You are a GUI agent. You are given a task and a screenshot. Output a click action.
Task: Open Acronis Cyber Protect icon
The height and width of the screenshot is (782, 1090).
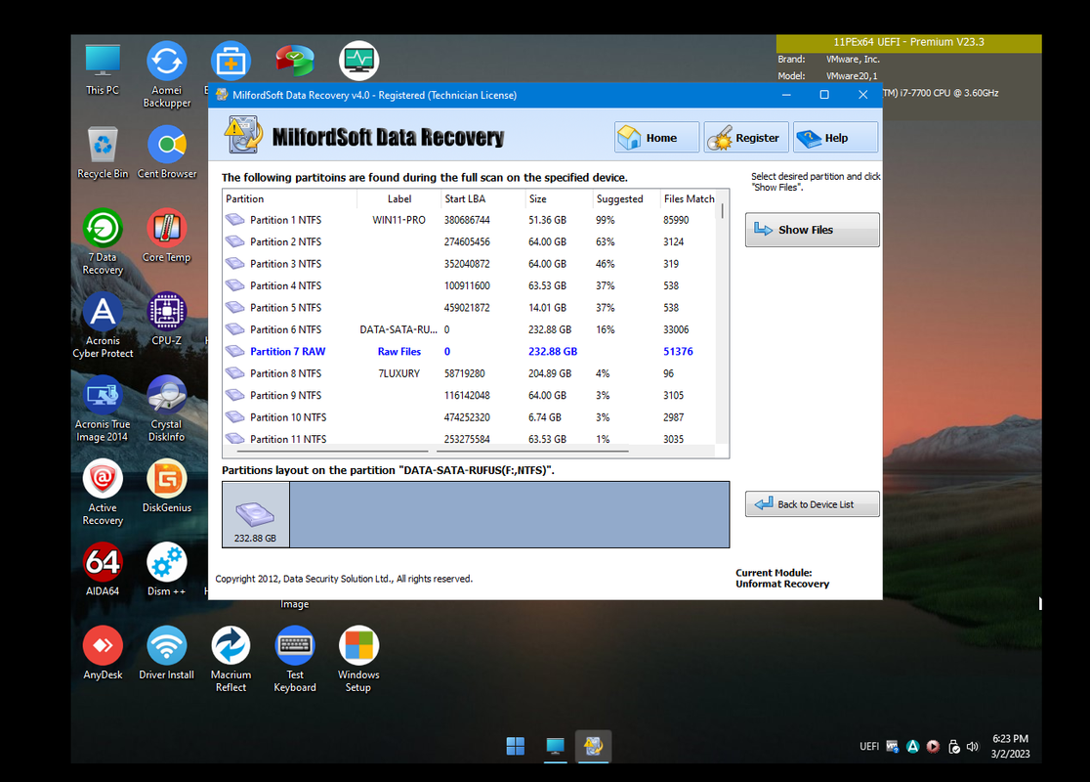click(103, 326)
